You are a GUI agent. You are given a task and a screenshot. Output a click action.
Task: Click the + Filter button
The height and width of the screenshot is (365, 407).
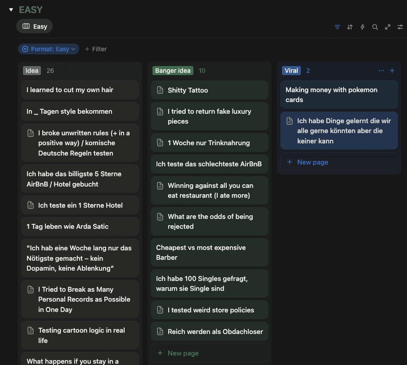96,49
